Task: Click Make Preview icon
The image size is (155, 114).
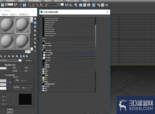Action: 35,39
